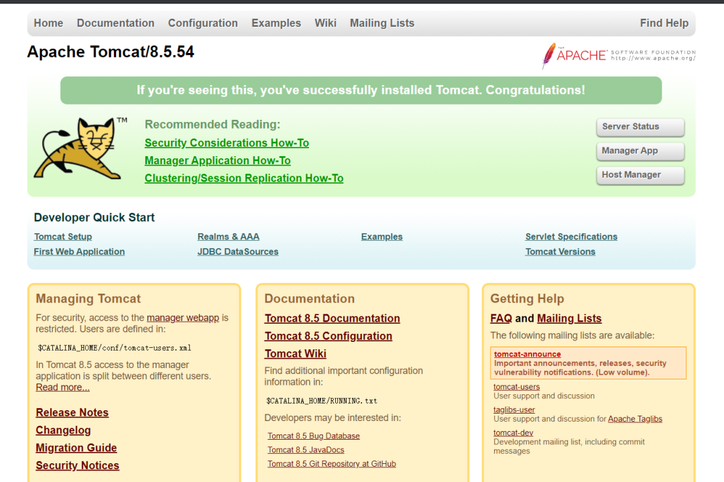Open Tomcat 8.5 Configuration link
724x482 pixels.
pyautogui.click(x=328, y=336)
